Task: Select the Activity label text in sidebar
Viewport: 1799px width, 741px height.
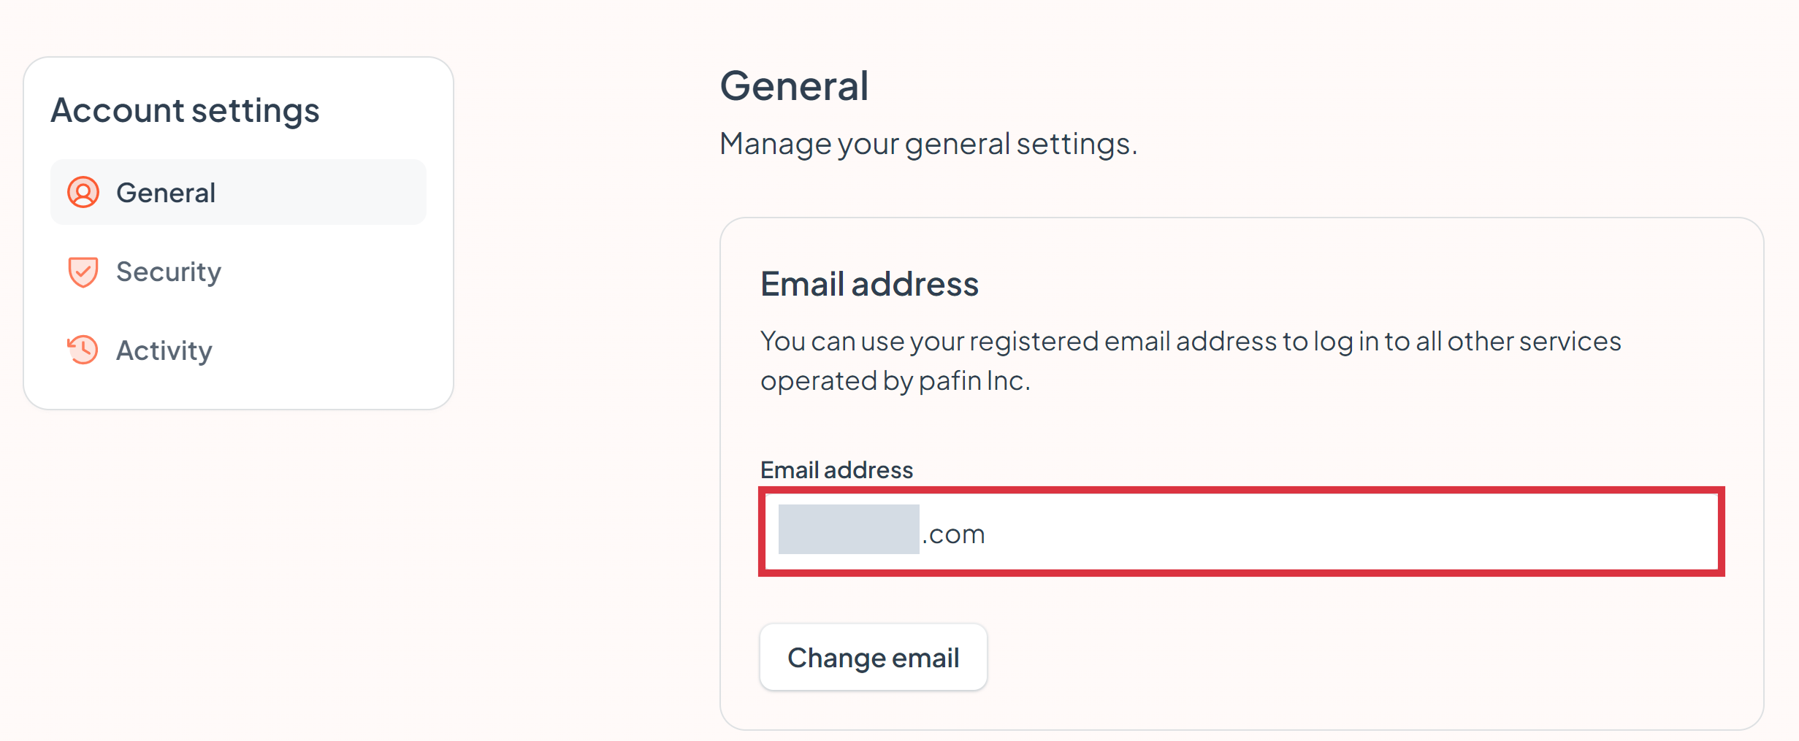Action: coord(164,351)
